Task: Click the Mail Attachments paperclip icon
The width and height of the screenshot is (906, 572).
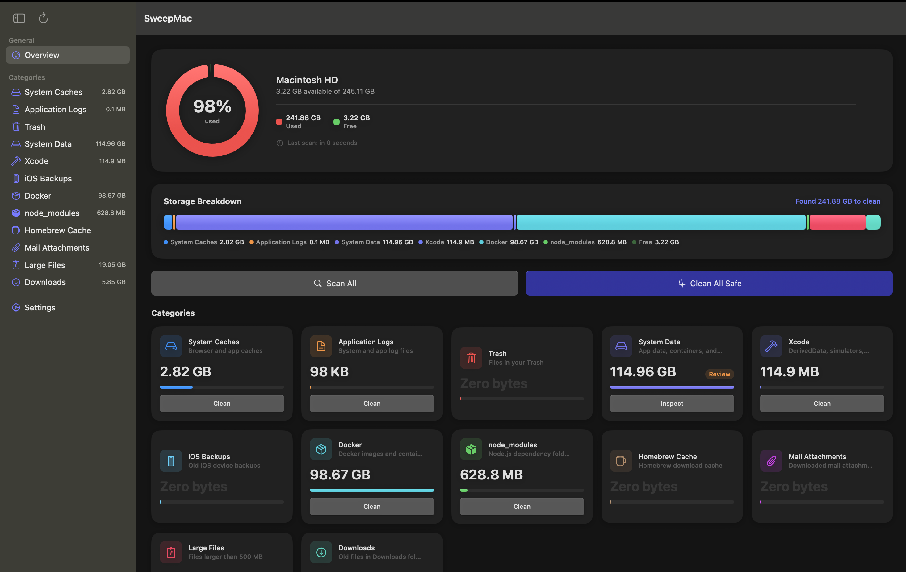Action: 771,460
